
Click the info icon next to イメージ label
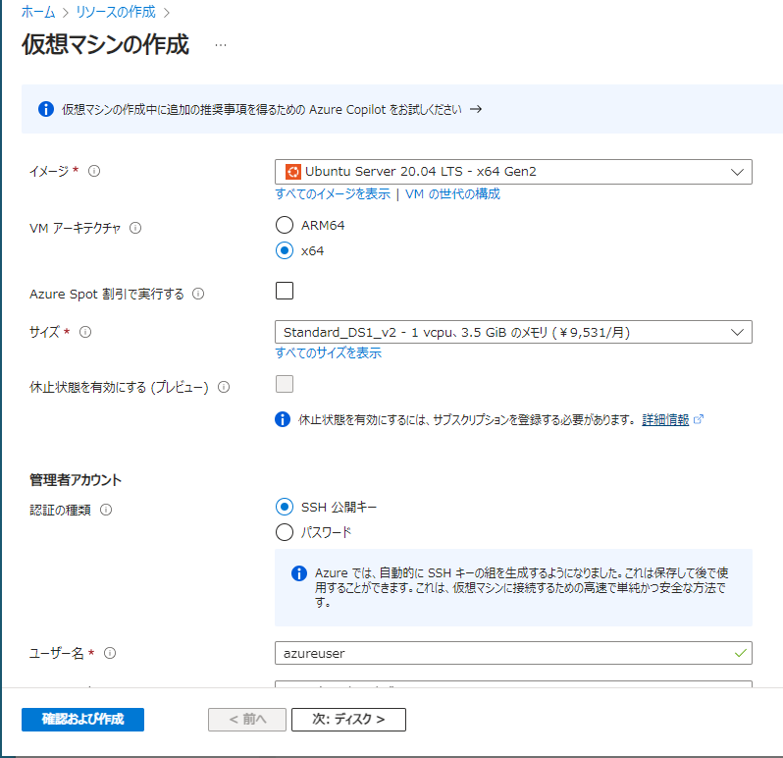(x=94, y=171)
